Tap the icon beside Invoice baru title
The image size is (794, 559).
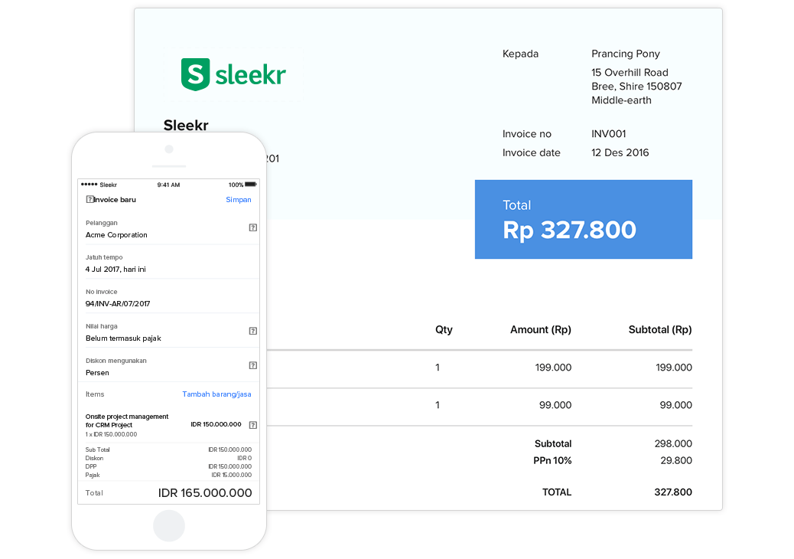coord(88,199)
